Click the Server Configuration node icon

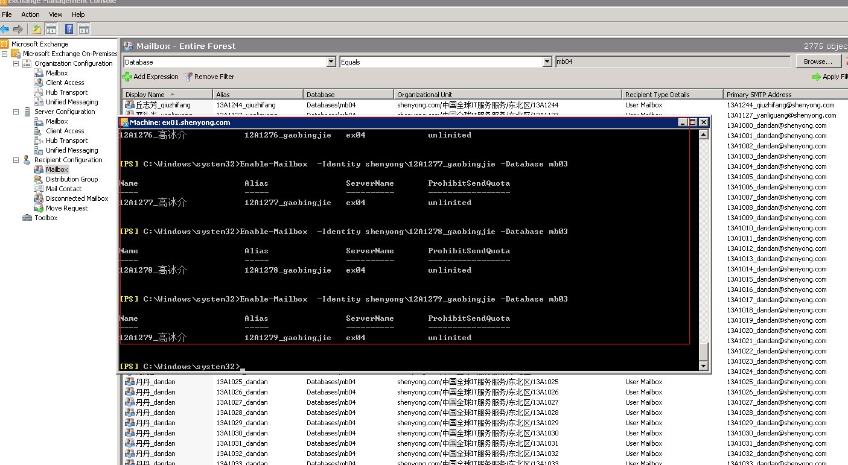[27, 112]
